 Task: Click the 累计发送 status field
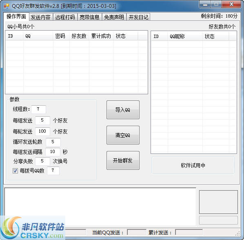(x=189, y=232)
